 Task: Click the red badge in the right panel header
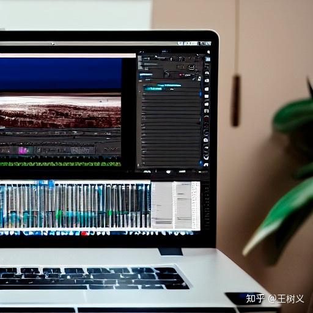(181, 75)
